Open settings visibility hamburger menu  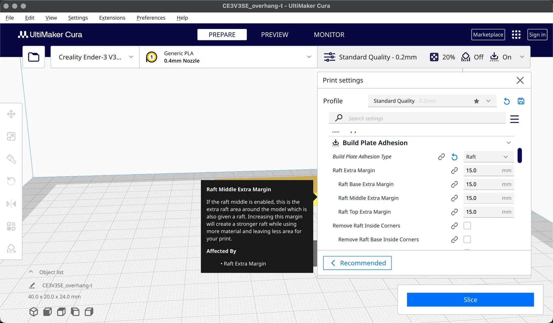514,119
